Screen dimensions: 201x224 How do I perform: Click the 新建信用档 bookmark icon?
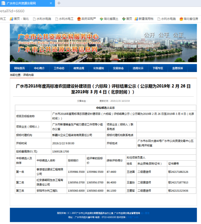point(136,19)
